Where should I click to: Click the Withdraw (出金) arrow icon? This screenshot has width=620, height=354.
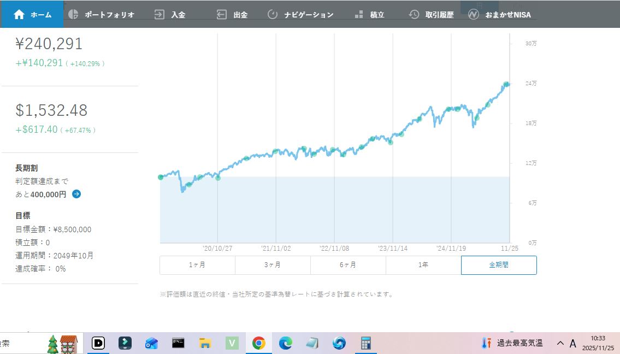[221, 15]
